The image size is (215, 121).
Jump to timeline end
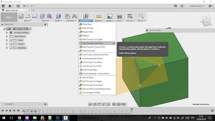(x=18, y=111)
